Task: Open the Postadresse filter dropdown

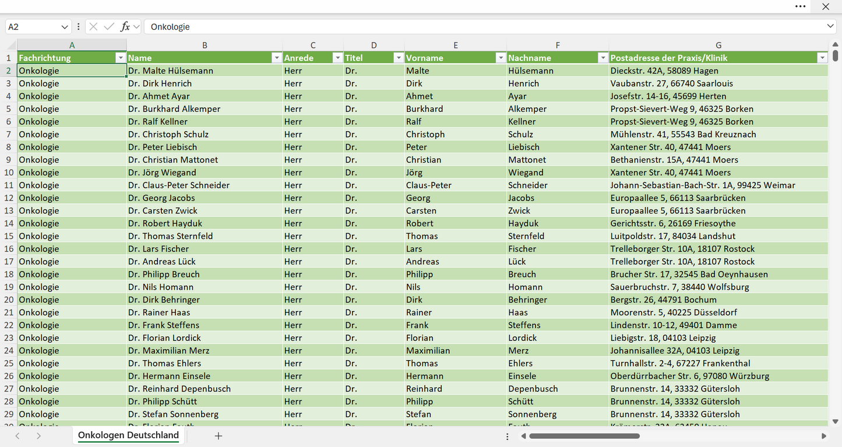Action: [x=822, y=58]
